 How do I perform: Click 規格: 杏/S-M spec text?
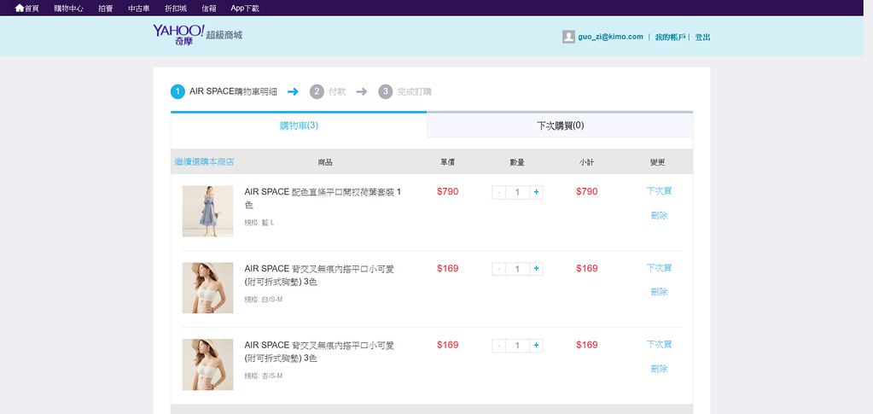click(x=264, y=376)
